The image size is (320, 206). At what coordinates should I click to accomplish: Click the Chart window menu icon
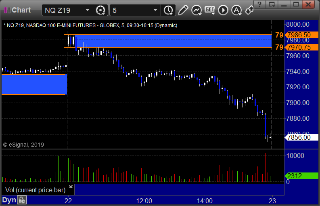(x=7, y=10)
